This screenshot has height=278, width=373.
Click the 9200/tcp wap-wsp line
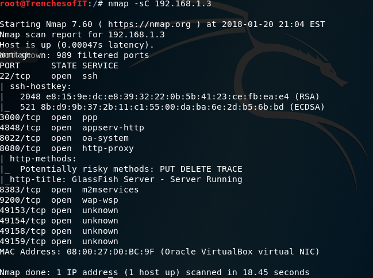pos(59,200)
